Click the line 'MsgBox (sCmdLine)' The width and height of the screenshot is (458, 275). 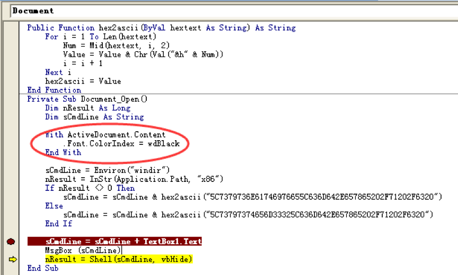click(83, 250)
